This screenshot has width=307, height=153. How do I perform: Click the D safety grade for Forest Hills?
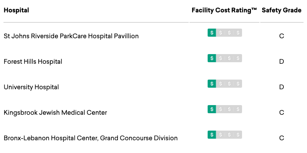(x=281, y=62)
